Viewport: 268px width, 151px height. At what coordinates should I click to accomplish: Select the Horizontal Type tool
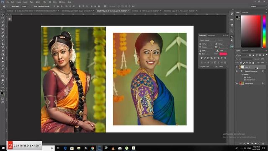pyautogui.click(x=3, y=69)
